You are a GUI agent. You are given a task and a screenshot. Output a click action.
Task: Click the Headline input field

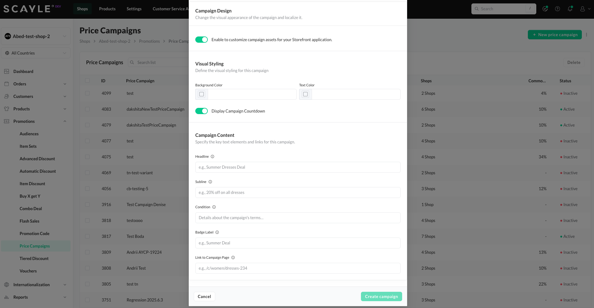[298, 167]
